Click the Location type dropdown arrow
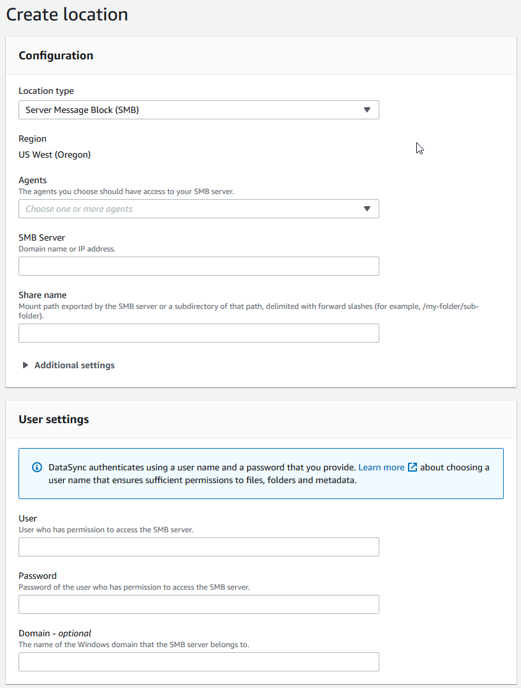Viewport: 521px width, 688px height. tap(367, 110)
